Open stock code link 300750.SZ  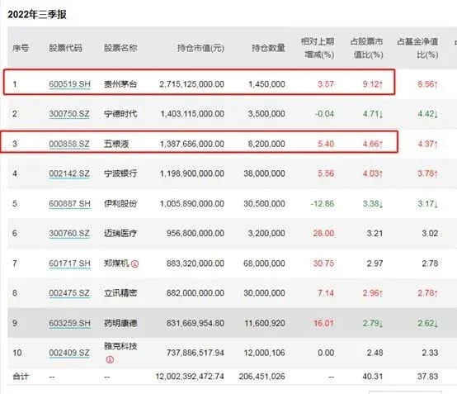coord(69,114)
